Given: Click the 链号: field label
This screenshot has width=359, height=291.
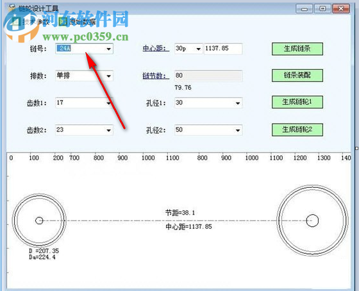Looking at the screenshot, I should click(x=38, y=49).
